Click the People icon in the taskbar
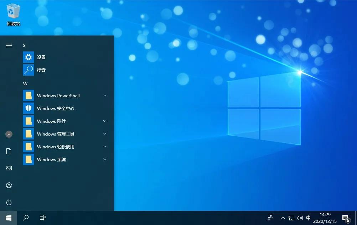Screen dimensions: 357x225 [x=270, y=218]
